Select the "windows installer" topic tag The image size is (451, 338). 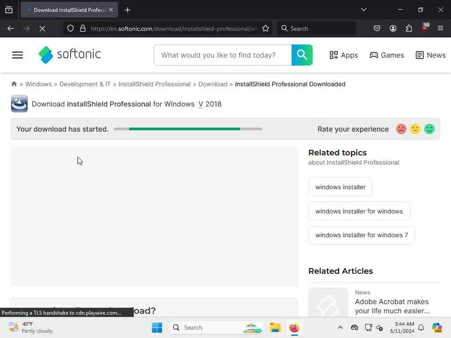[340, 187]
